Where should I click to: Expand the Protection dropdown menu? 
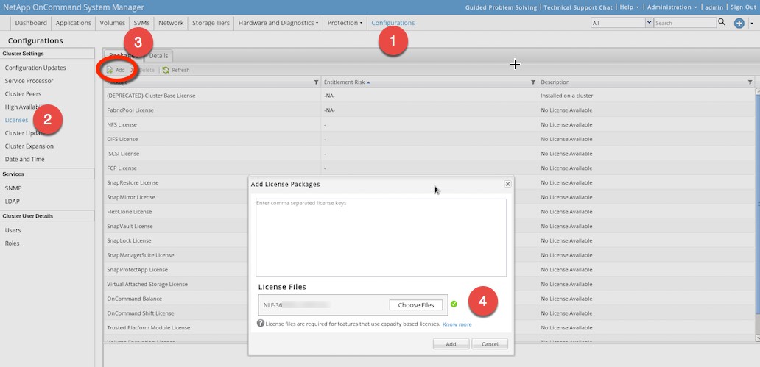coord(345,23)
